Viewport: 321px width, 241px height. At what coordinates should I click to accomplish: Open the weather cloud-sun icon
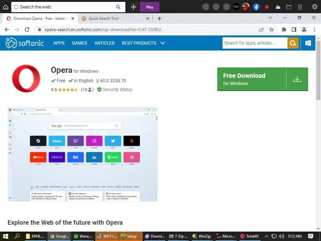278,7
